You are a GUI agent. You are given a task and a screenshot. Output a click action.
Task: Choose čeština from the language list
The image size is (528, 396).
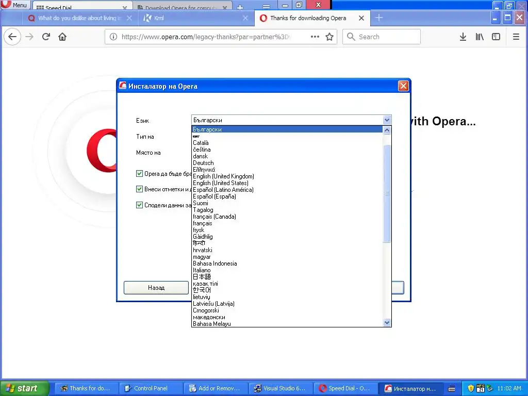click(287, 150)
